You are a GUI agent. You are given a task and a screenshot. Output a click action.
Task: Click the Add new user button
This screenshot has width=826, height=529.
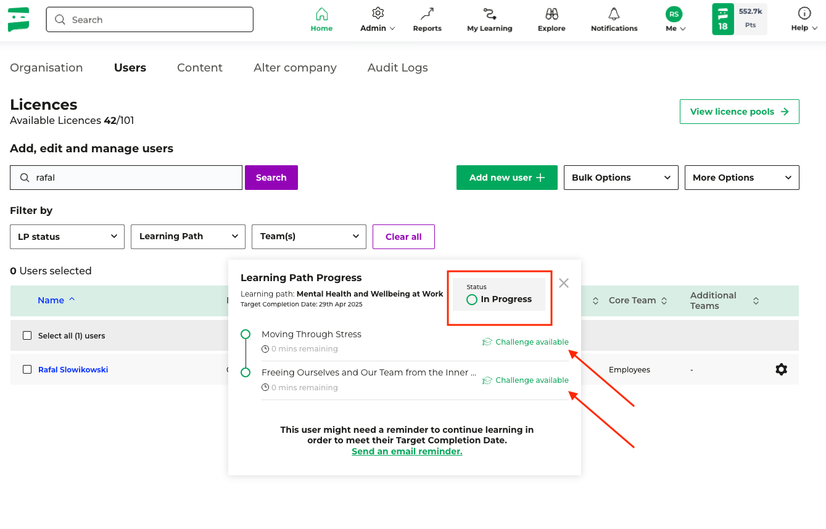[x=506, y=178]
